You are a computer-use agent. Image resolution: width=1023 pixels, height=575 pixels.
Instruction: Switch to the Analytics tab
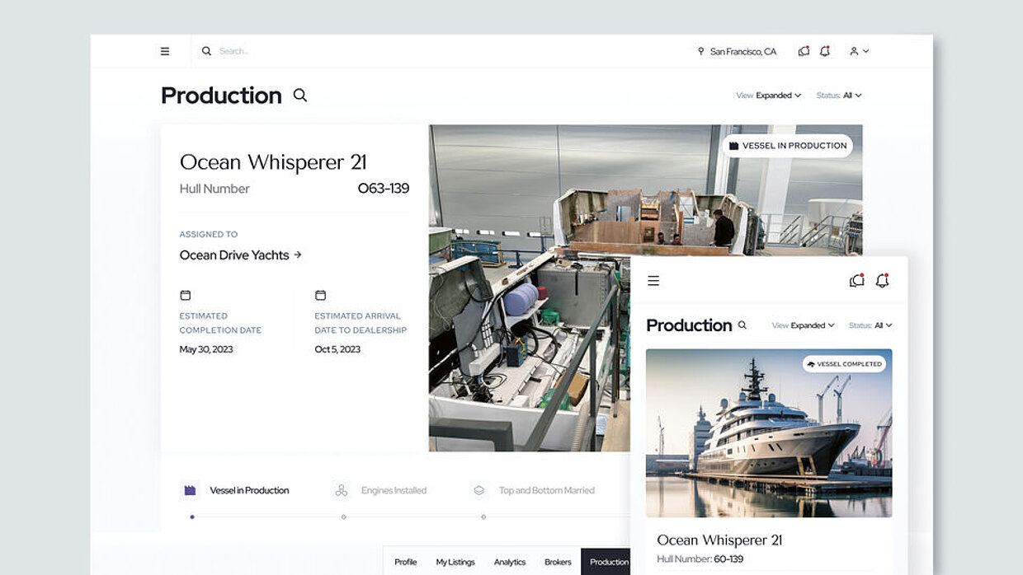coord(510,562)
